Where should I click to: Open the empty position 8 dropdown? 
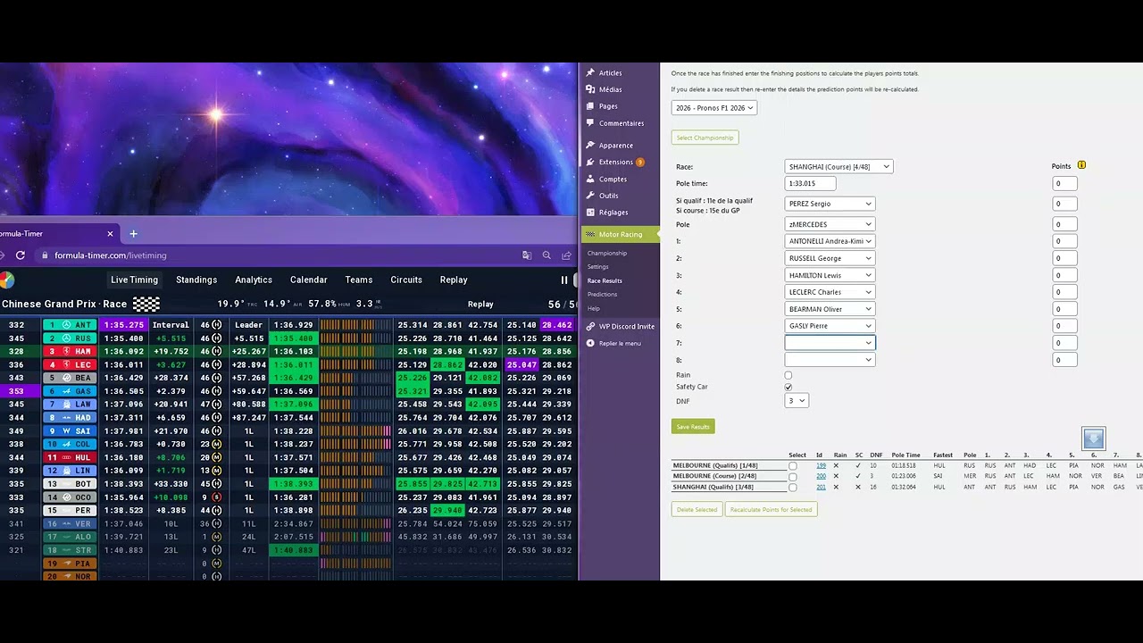coord(830,360)
